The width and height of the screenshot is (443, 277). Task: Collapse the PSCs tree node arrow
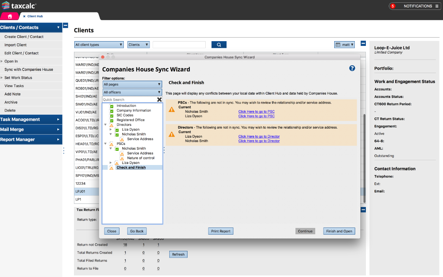105,144
